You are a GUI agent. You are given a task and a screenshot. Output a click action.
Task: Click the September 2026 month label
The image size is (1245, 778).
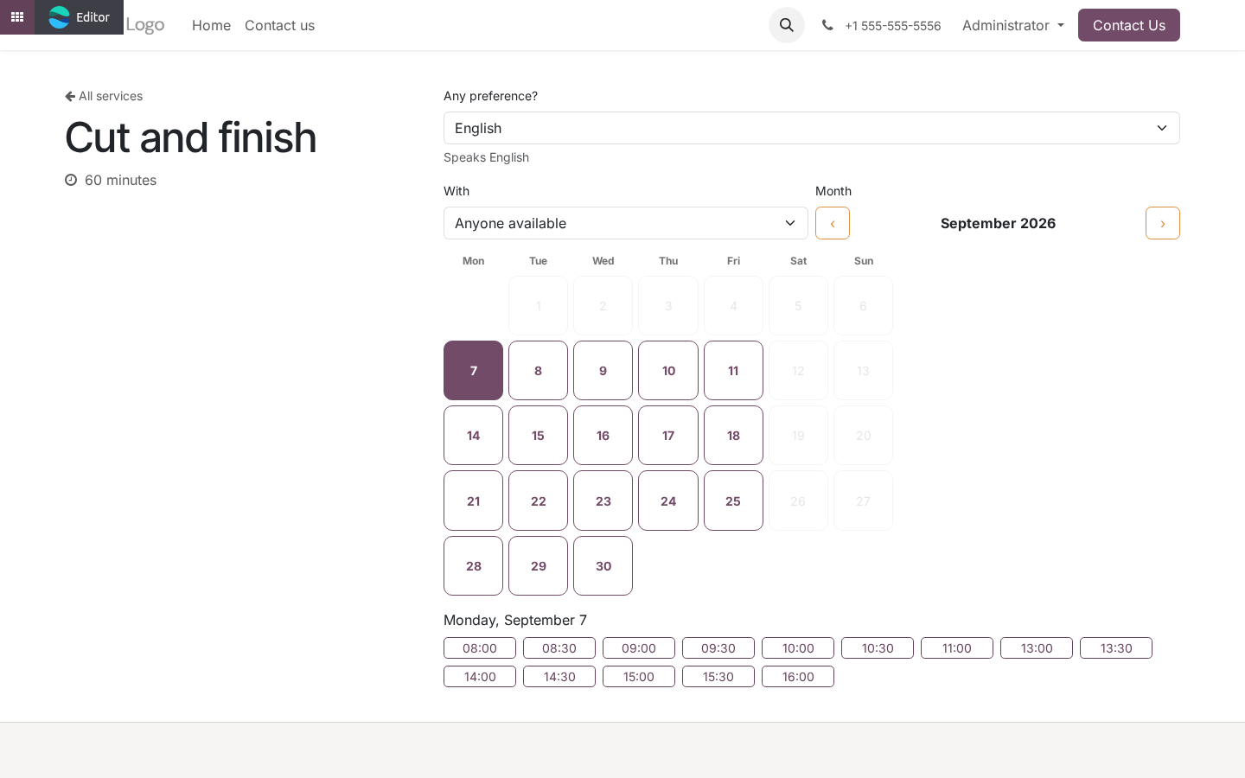click(998, 223)
